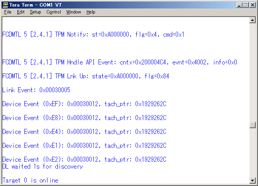Click the "DL waited 1s for discovery" text
The image size is (258, 186).
click(x=42, y=167)
